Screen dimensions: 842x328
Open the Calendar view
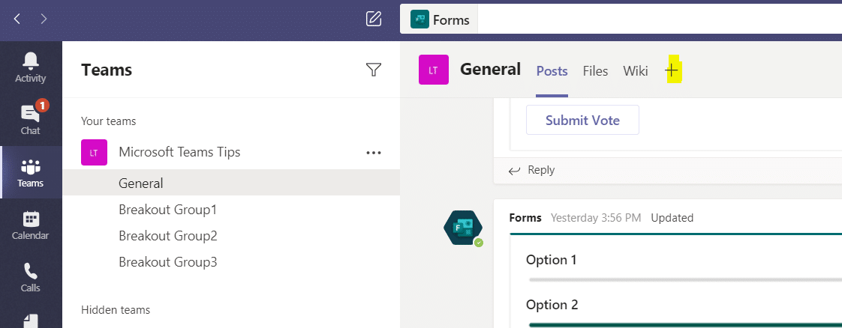pyautogui.click(x=31, y=225)
